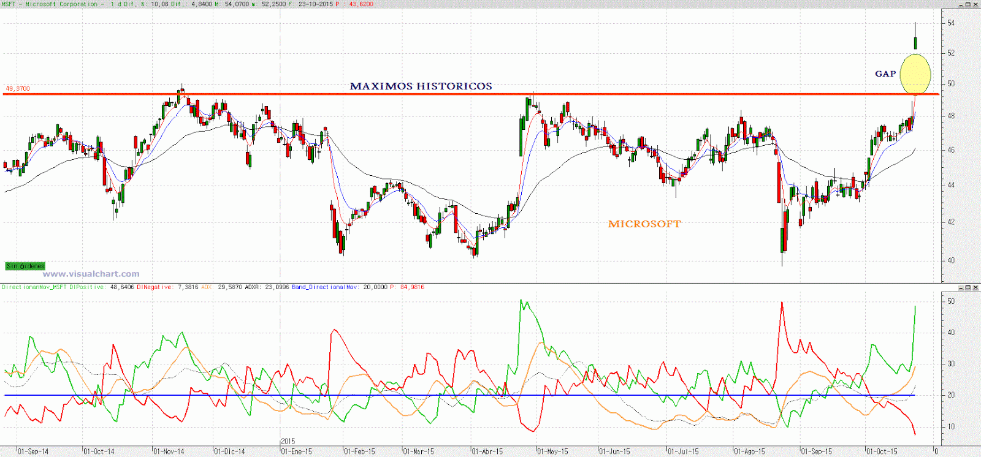Click the 44 level on the price axis

click(951, 185)
